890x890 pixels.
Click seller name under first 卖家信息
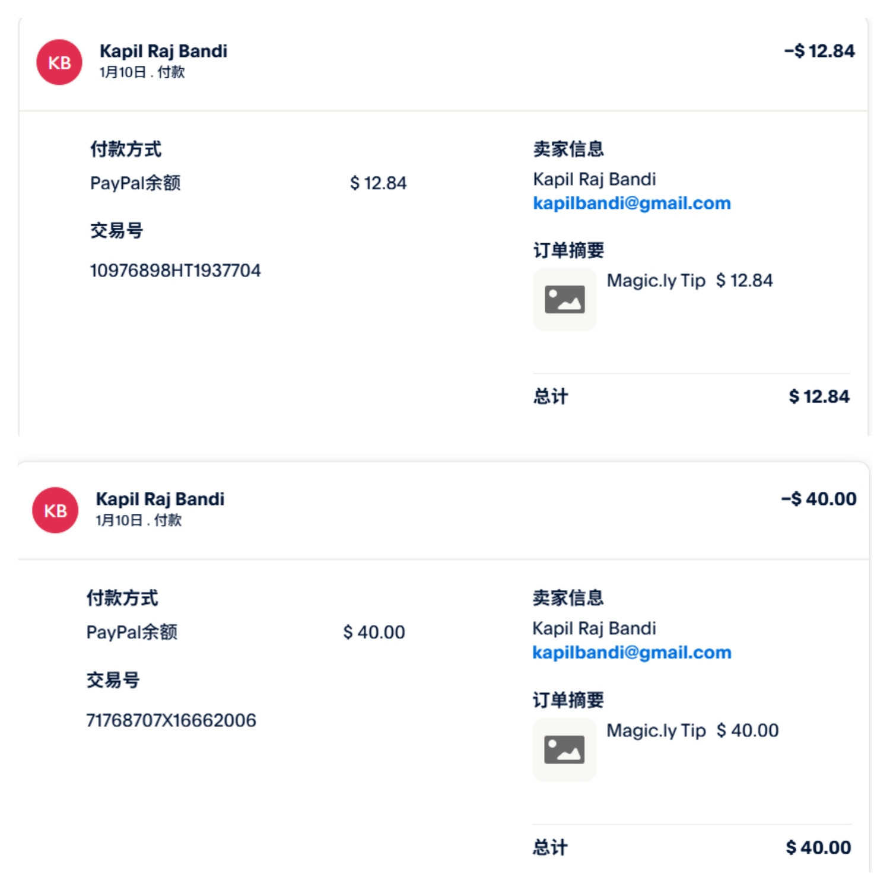coord(595,179)
